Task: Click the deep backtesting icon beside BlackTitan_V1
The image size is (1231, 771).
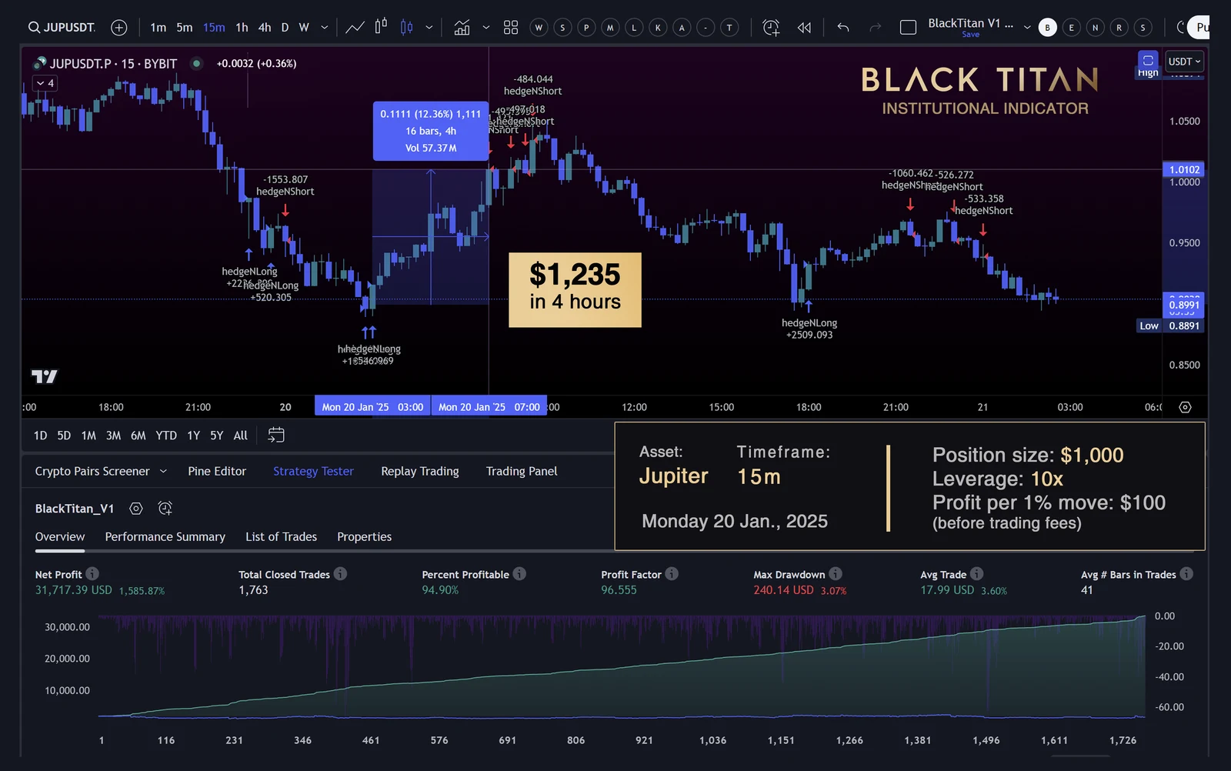Action: coord(165,509)
